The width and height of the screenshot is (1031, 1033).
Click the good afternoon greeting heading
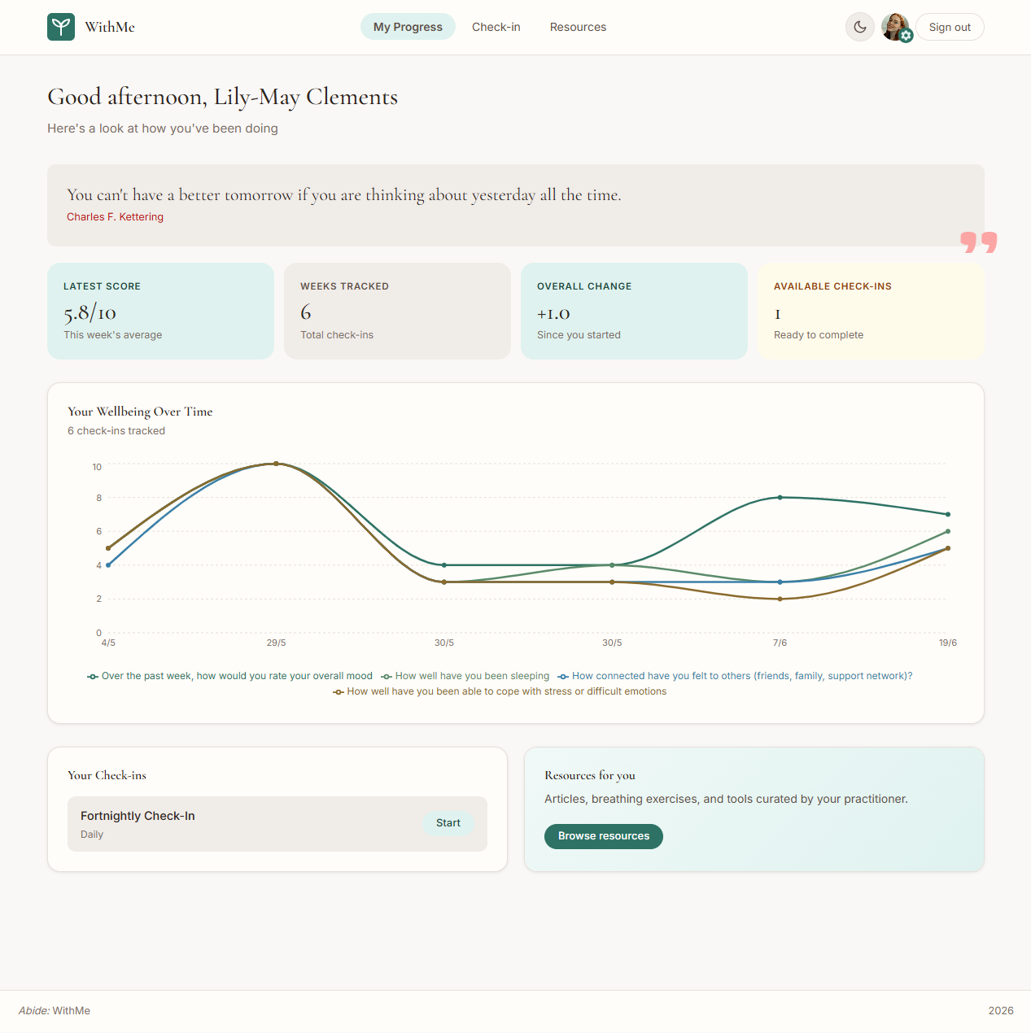(222, 98)
